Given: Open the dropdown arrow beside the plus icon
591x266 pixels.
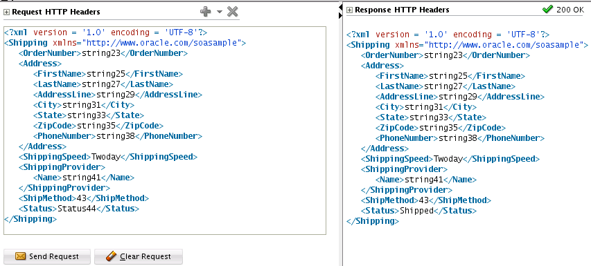Looking at the screenshot, I should (x=220, y=12).
